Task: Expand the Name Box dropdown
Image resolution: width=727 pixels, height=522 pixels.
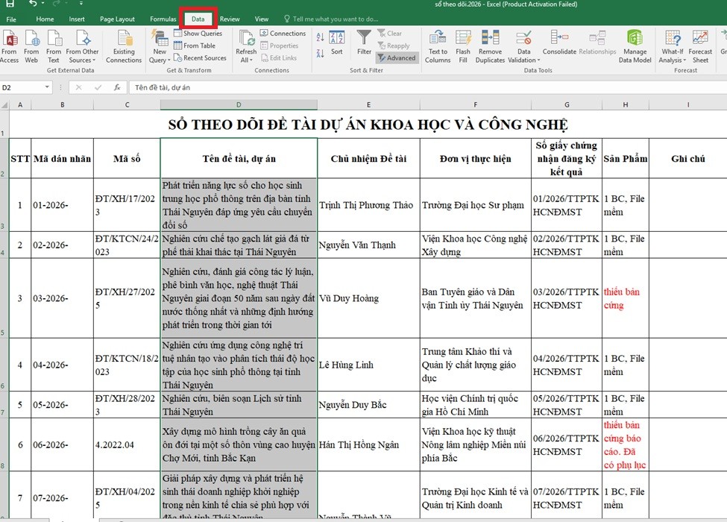Action: click(47, 87)
